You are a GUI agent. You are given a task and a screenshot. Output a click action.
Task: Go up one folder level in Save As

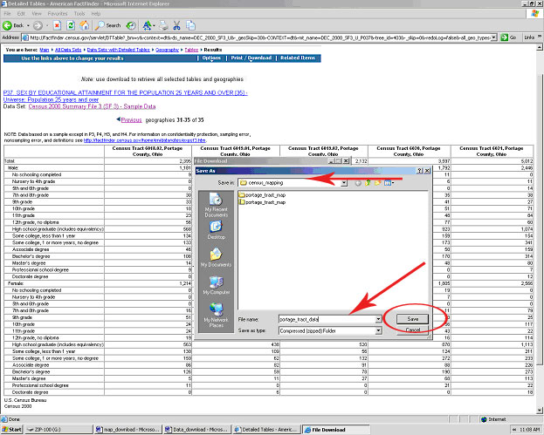click(368, 183)
